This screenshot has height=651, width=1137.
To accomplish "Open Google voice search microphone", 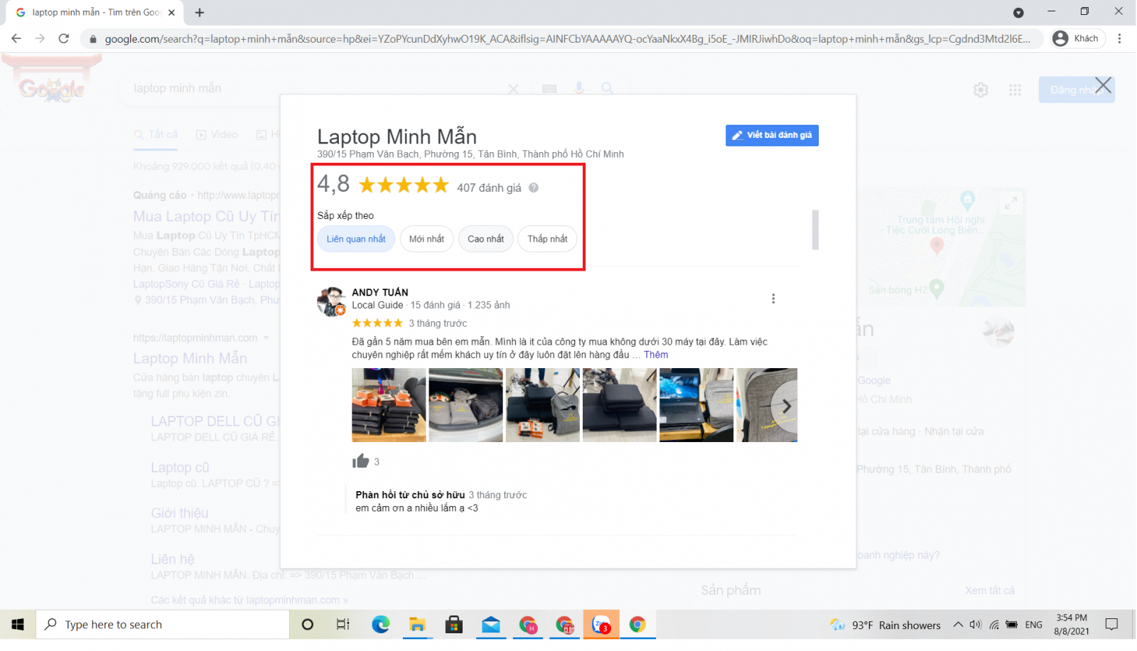I will coord(579,88).
